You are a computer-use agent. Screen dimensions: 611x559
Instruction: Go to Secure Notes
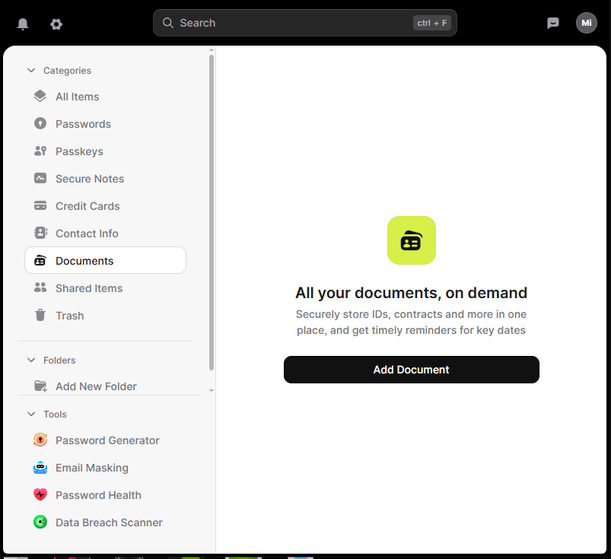[89, 179]
